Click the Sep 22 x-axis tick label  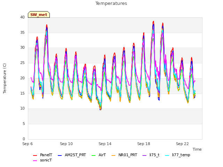pyautogui.click(x=182, y=144)
